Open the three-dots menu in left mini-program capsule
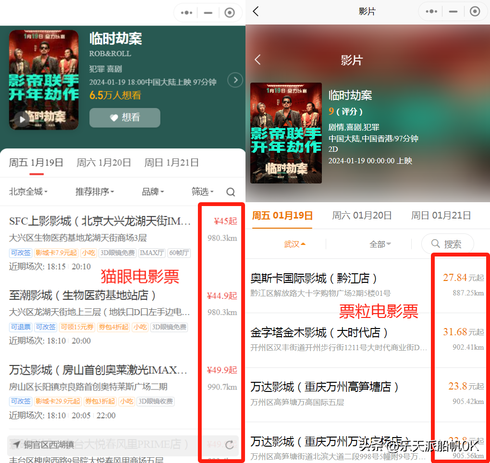This screenshot has height=463, width=490. tap(186, 13)
